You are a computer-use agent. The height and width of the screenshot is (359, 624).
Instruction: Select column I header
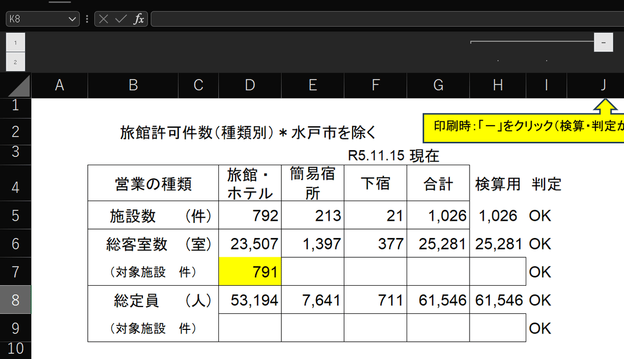coord(546,85)
